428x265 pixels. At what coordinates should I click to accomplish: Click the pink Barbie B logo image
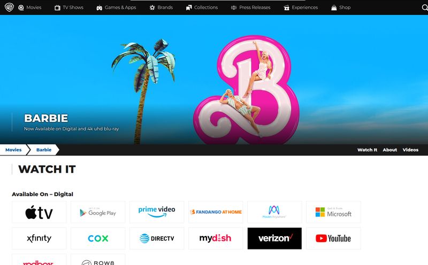pyautogui.click(x=247, y=90)
